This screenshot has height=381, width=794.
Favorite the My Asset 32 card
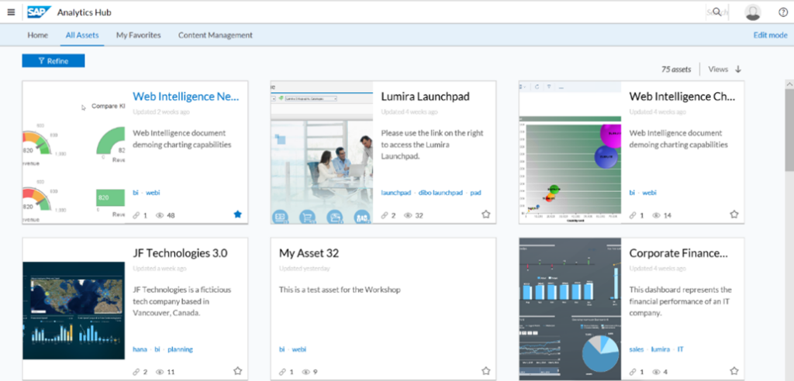(486, 371)
